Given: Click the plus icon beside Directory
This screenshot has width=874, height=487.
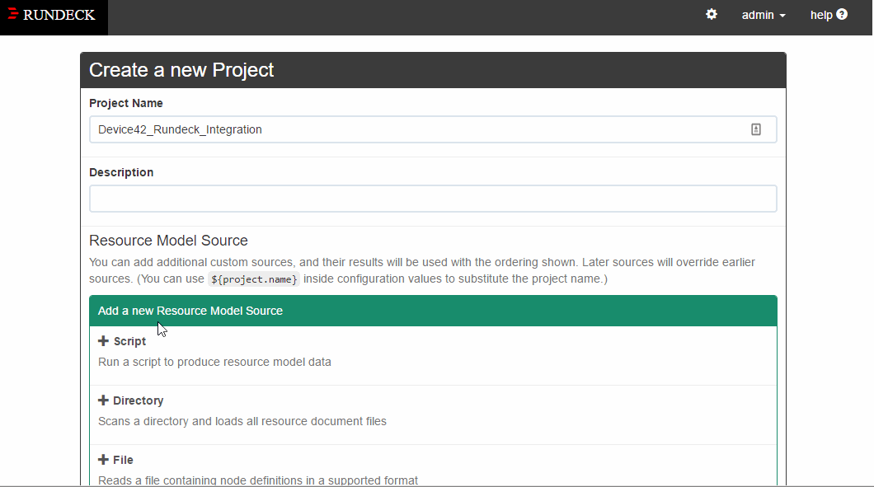Looking at the screenshot, I should 104,400.
